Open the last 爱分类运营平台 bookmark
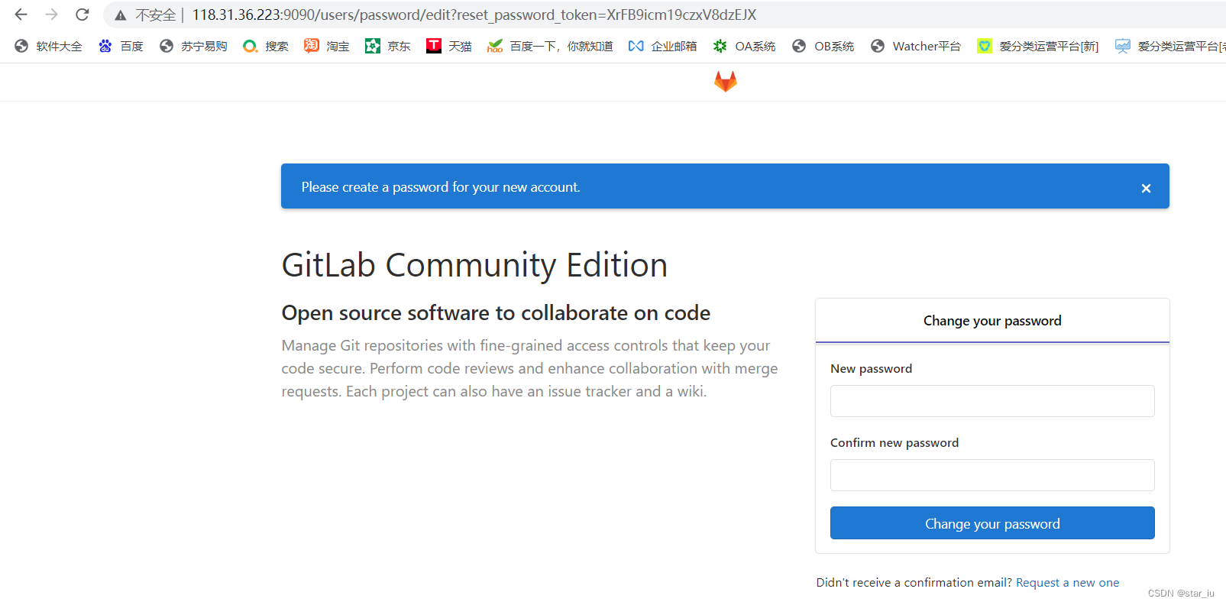 click(1170, 46)
